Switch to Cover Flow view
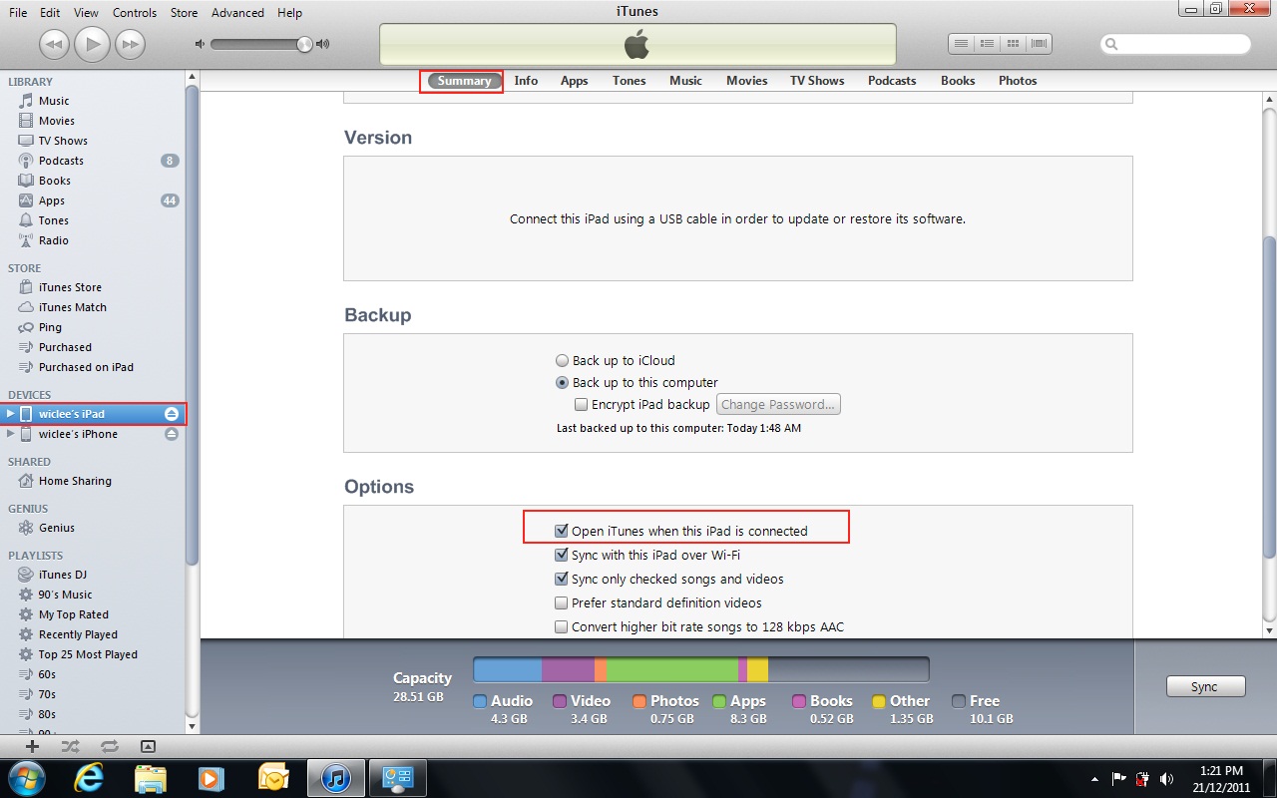Screen dimensions: 1277x798 pos(1039,44)
